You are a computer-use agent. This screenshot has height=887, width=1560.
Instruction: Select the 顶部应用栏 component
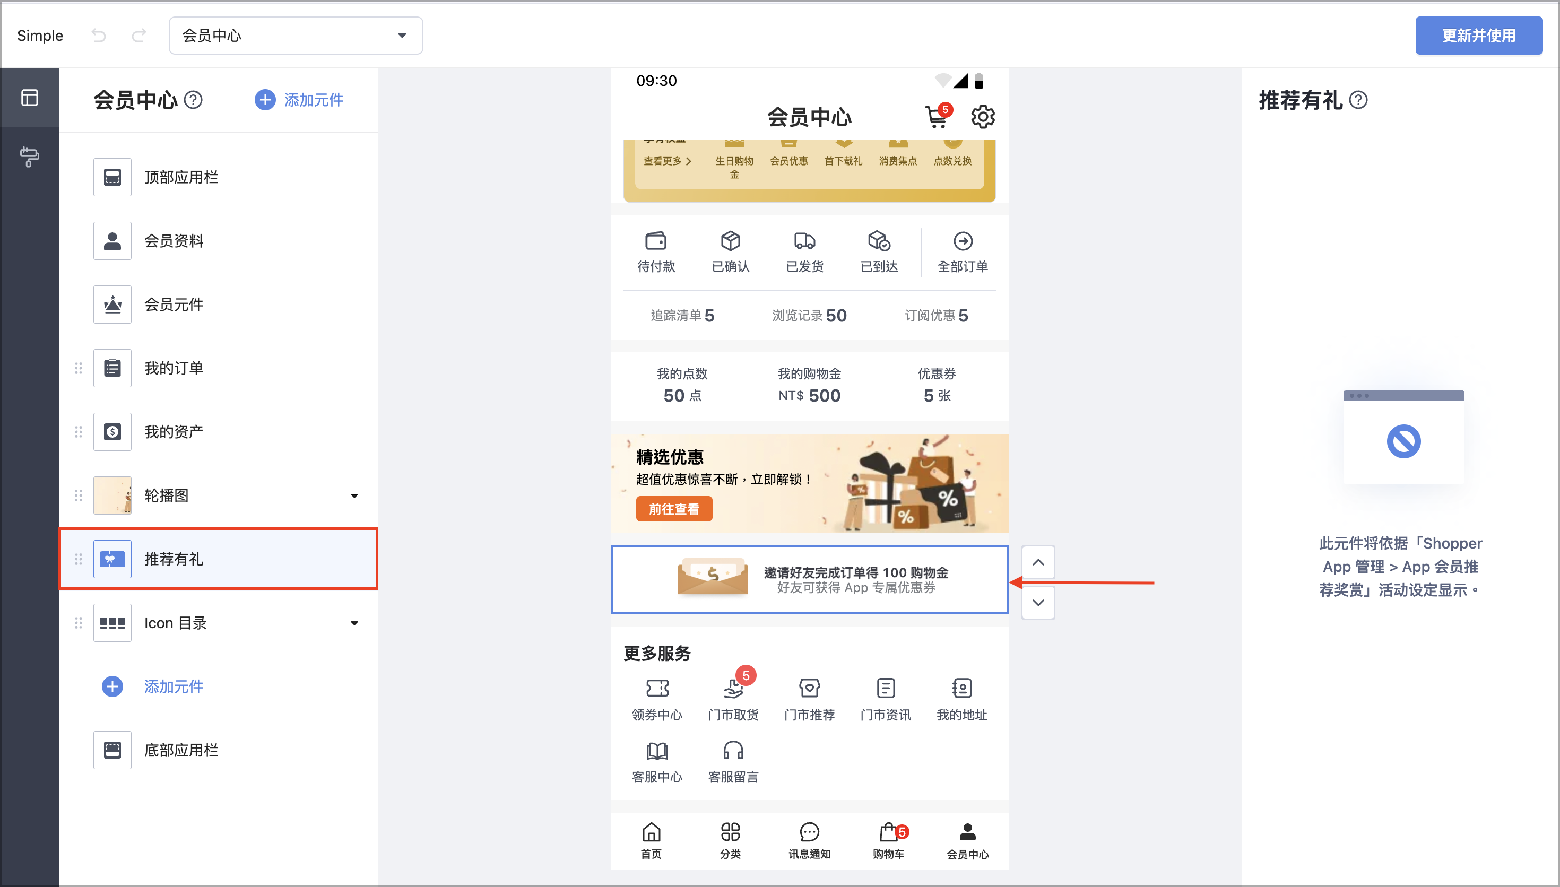point(219,177)
